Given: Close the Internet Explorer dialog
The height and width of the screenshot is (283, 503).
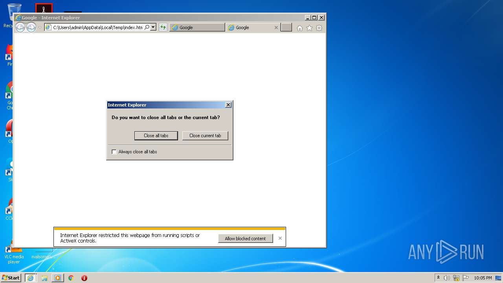Looking at the screenshot, I should pyautogui.click(x=228, y=105).
